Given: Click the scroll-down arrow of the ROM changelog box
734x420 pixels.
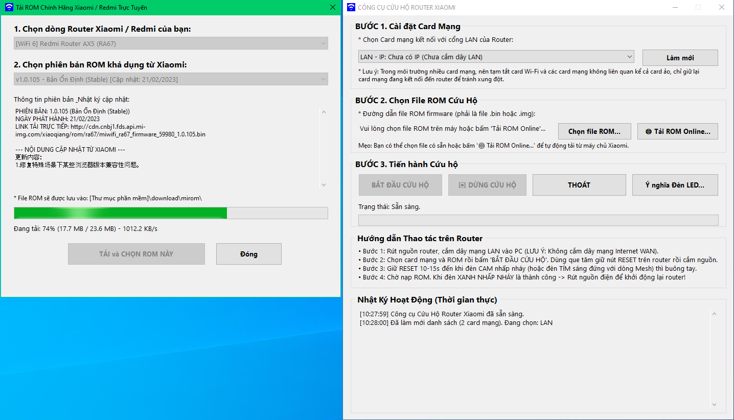Looking at the screenshot, I should tap(324, 184).
